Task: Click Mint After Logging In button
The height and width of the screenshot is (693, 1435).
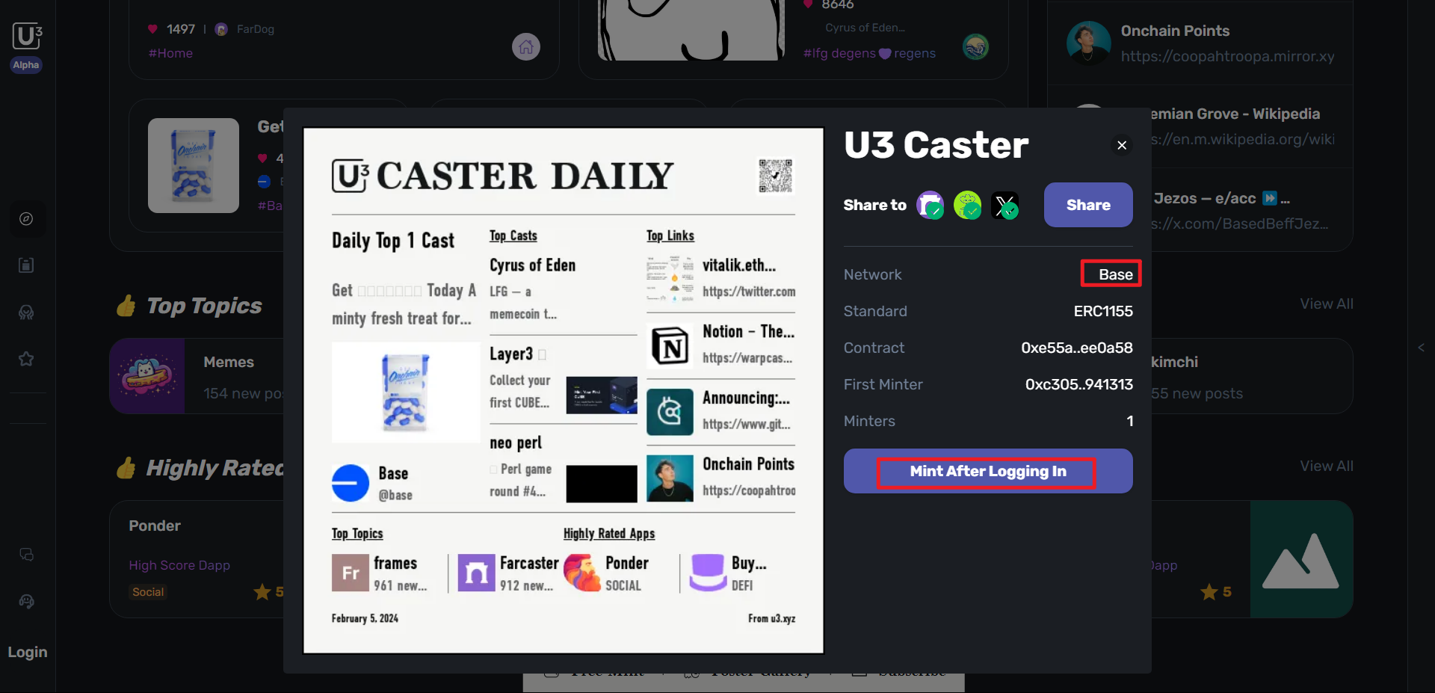Action: (988, 471)
